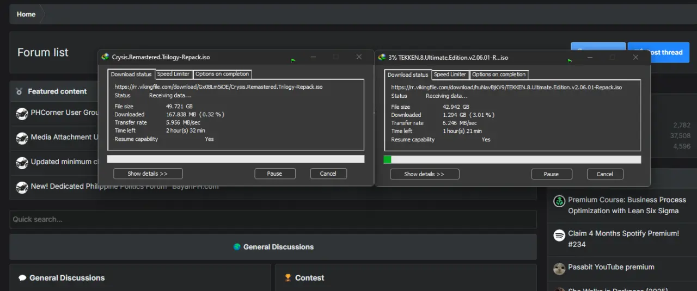This screenshot has height=291, width=697.
Task: Open New! Dedicated Philippine Politics Forum item
Action: [125, 186]
